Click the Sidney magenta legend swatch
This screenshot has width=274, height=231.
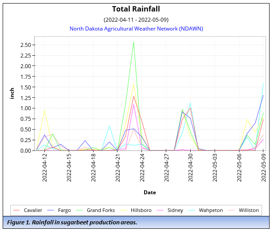pyautogui.click(x=160, y=210)
